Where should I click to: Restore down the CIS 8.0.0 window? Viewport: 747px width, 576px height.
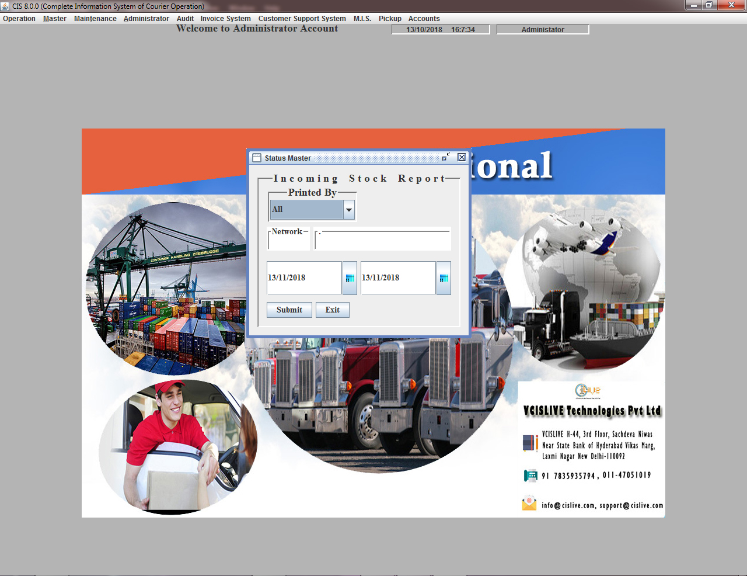[x=709, y=5]
